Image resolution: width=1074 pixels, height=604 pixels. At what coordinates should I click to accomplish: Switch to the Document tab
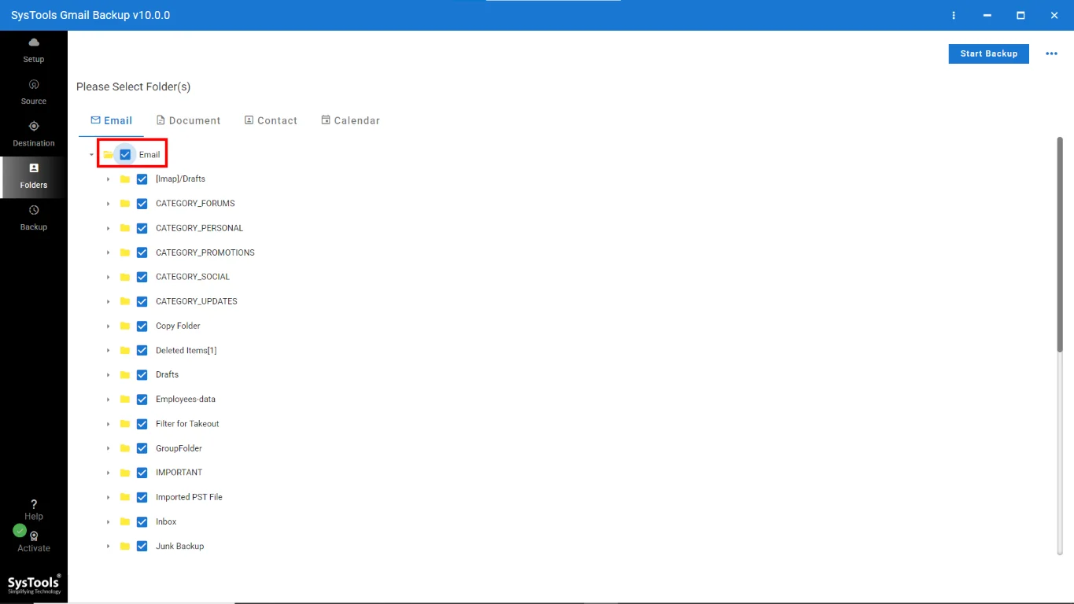pyautogui.click(x=188, y=120)
